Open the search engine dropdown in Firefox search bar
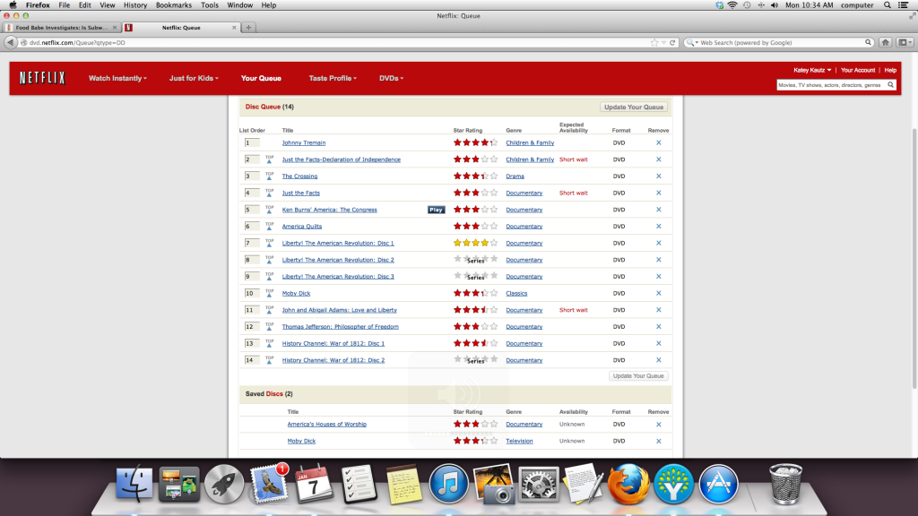The image size is (918, 516). click(x=692, y=43)
